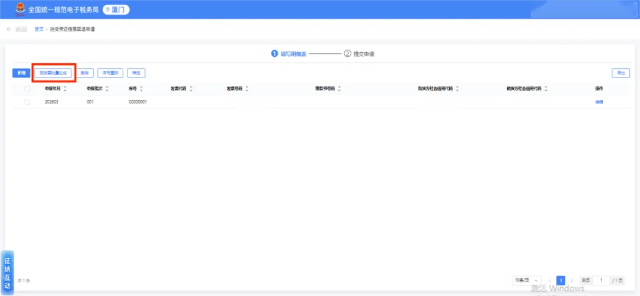Click the 进货凭证信息回退申请 breadcrumb text

pos(72,30)
